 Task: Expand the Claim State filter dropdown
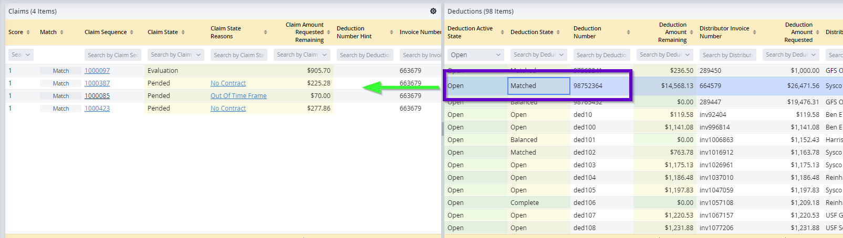199,55
